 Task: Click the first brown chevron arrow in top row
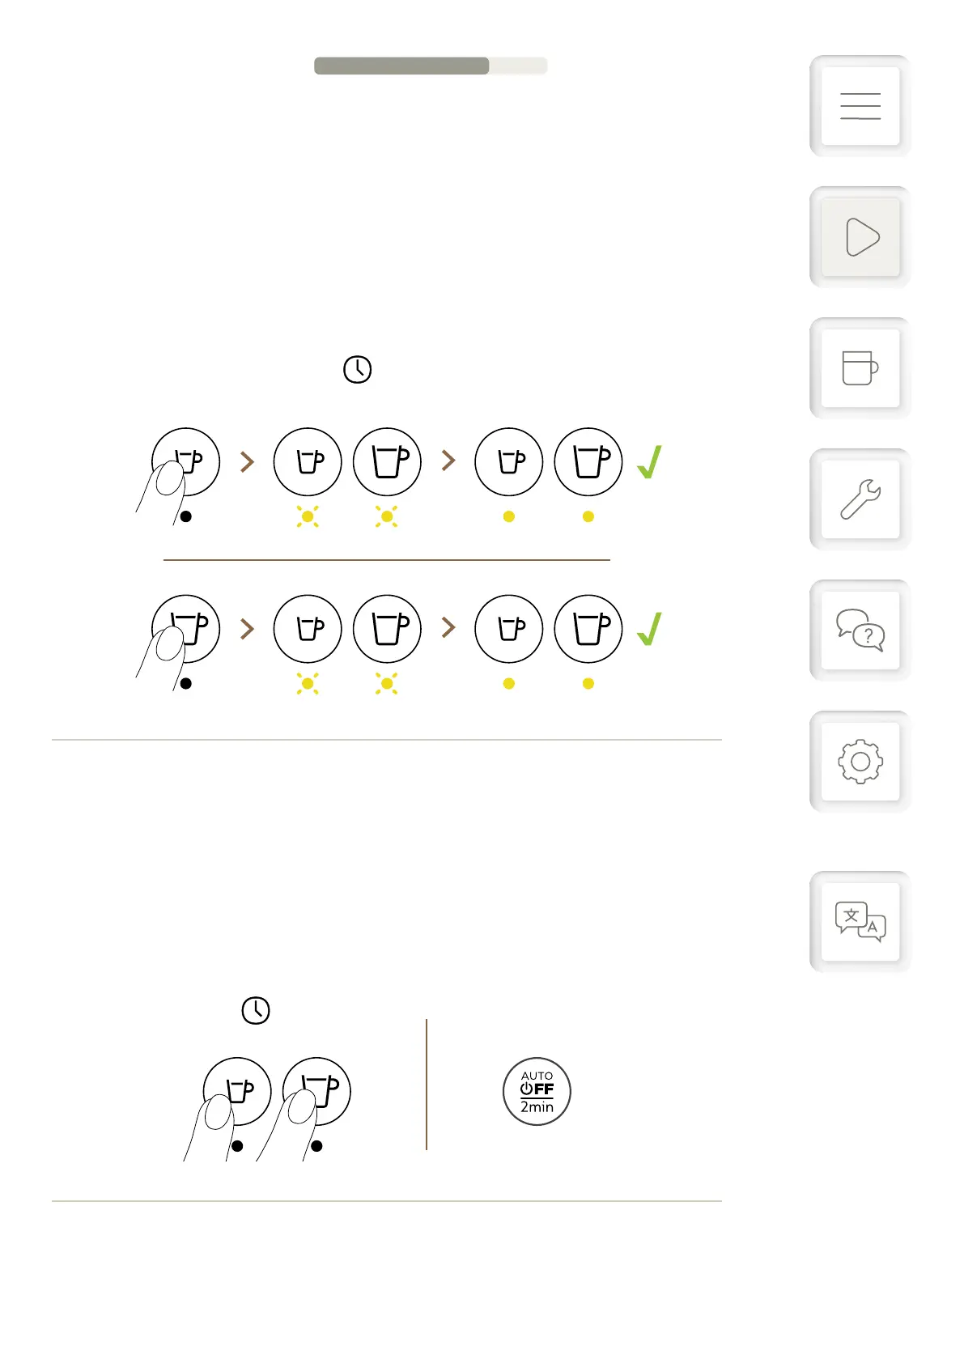click(x=248, y=461)
